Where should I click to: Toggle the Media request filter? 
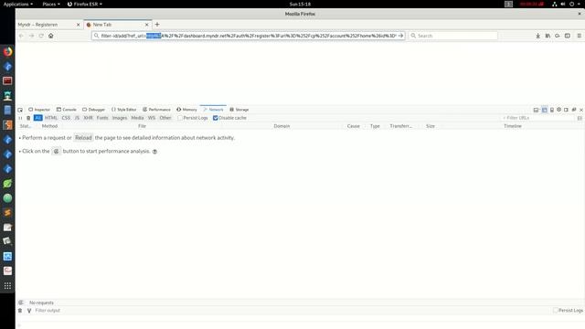point(137,118)
